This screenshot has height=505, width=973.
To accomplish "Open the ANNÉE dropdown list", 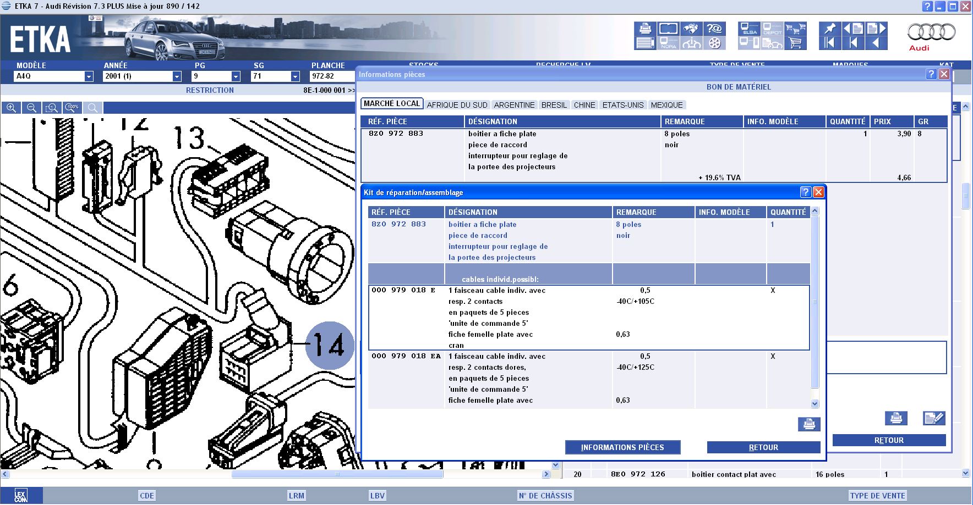I will [x=177, y=76].
